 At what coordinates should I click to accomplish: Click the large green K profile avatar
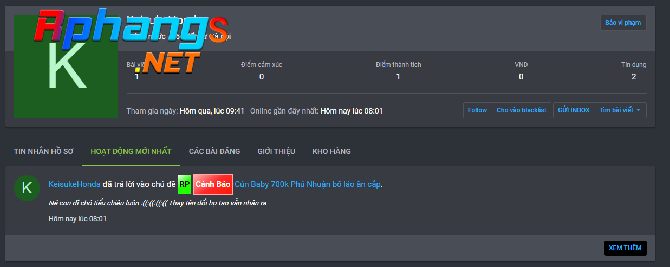point(66,66)
